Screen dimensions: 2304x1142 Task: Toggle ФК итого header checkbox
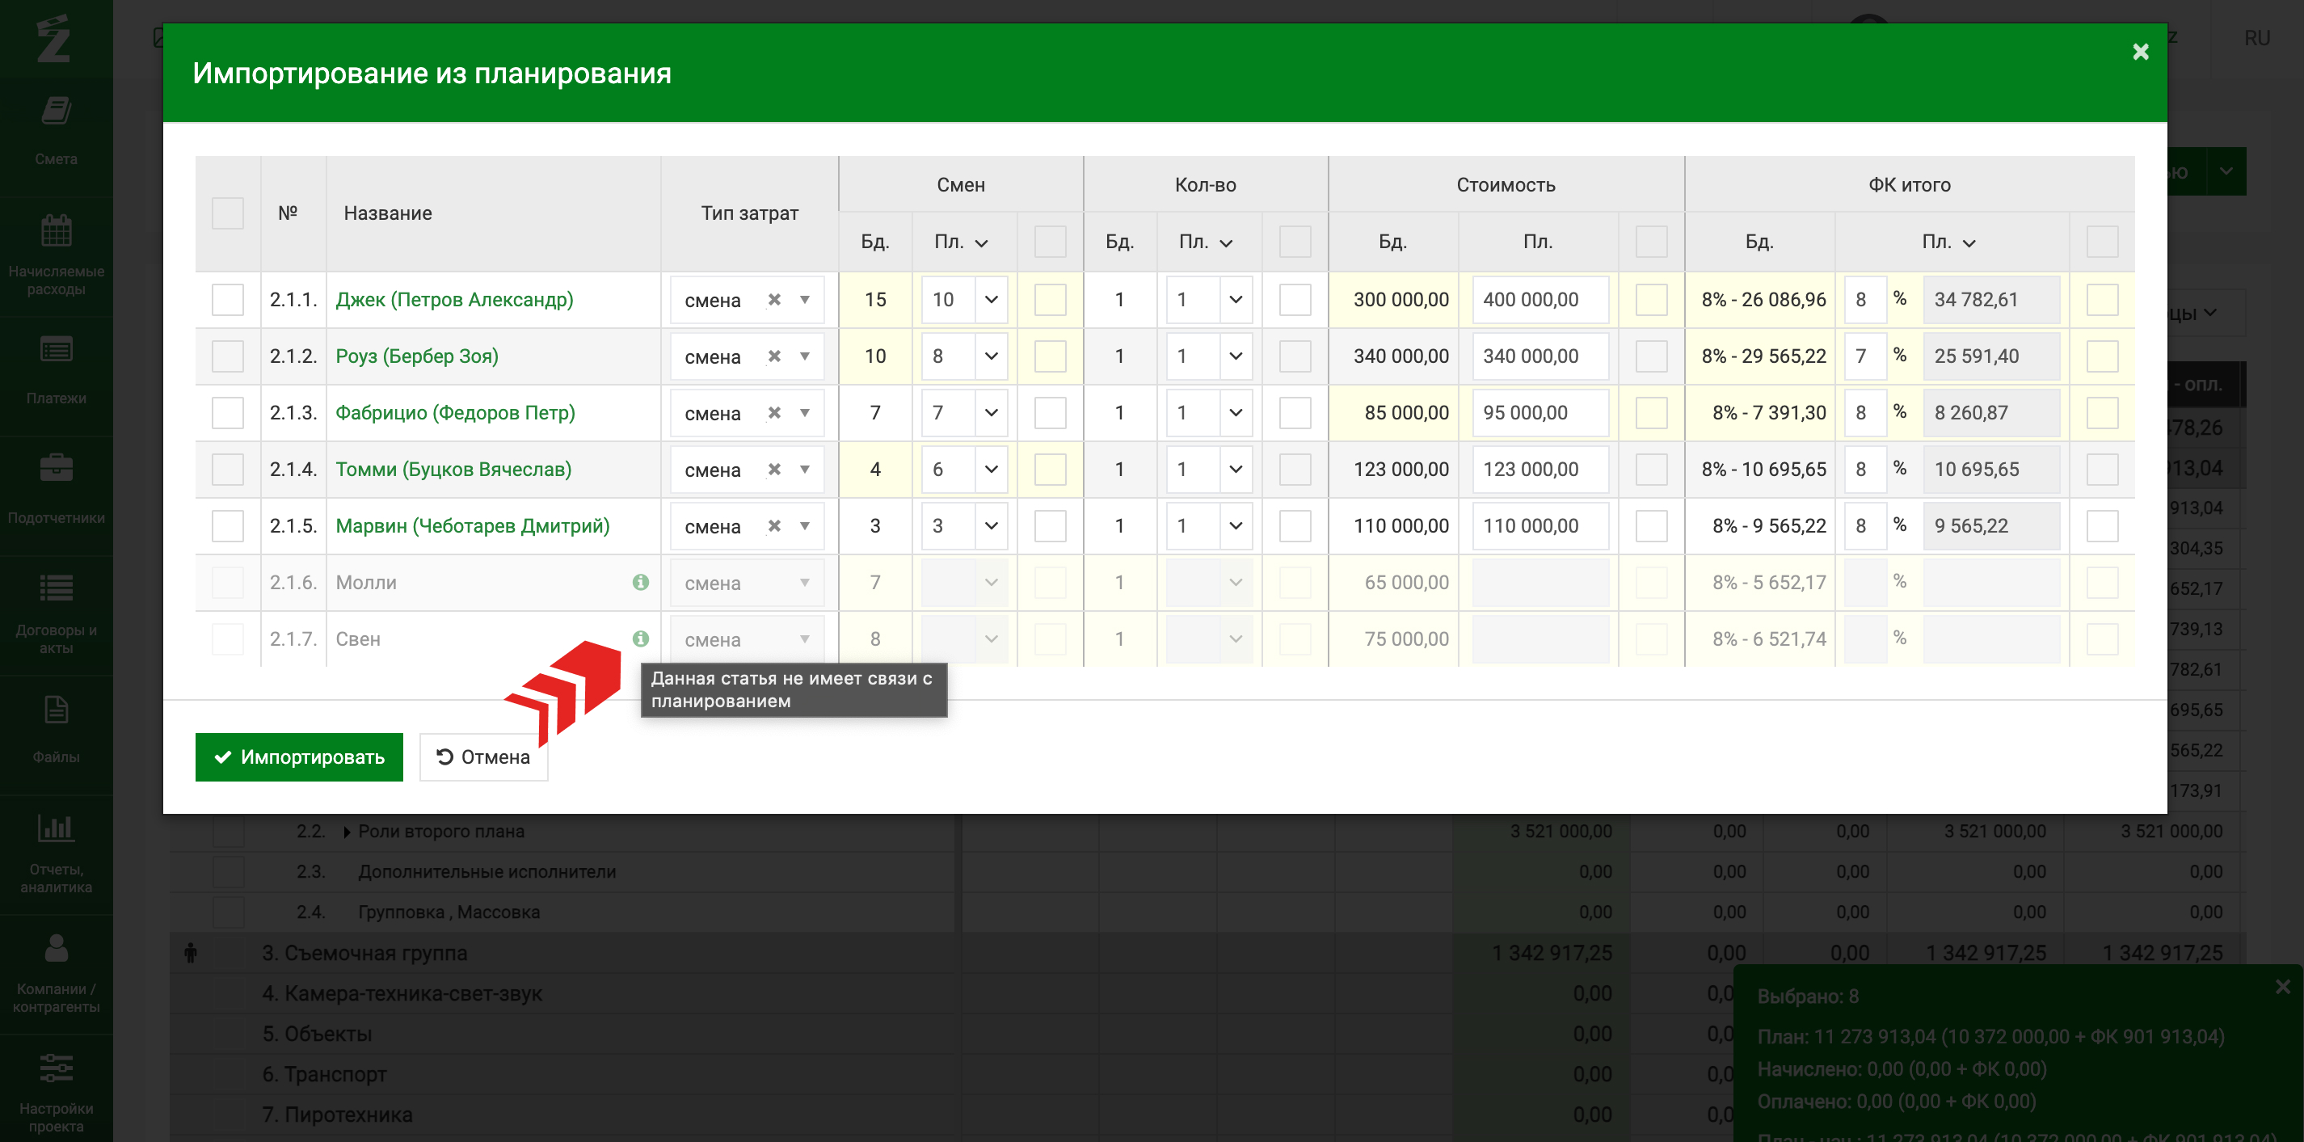pyautogui.click(x=2102, y=242)
